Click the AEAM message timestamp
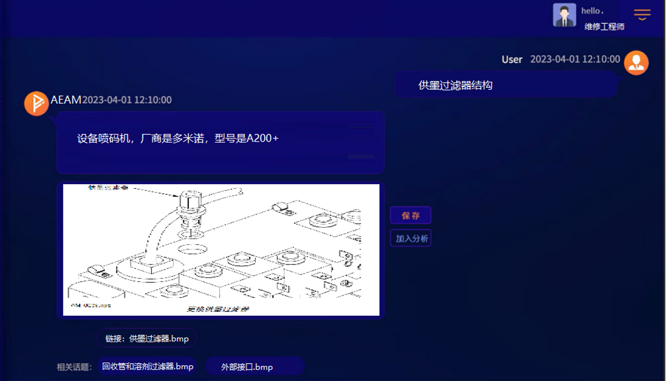Image resolution: width=666 pixels, height=381 pixels. click(127, 100)
